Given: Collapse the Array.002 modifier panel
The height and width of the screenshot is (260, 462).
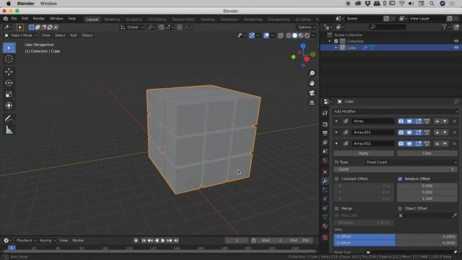Looking at the screenshot, I should pyautogui.click(x=336, y=144).
